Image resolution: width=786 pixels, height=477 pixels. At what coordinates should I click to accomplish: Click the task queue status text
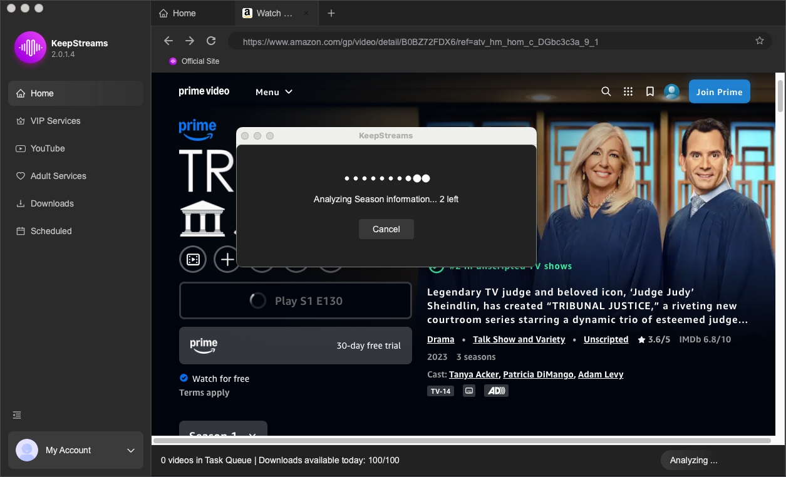[x=280, y=460]
